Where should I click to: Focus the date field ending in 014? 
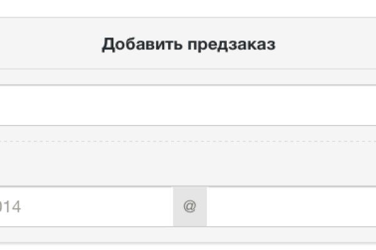(x=86, y=207)
